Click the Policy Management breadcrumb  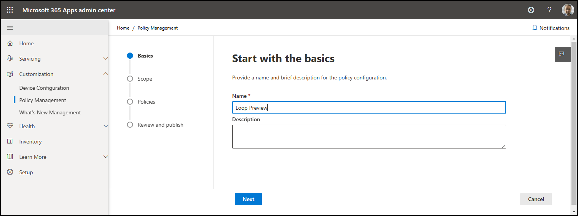[x=158, y=28]
